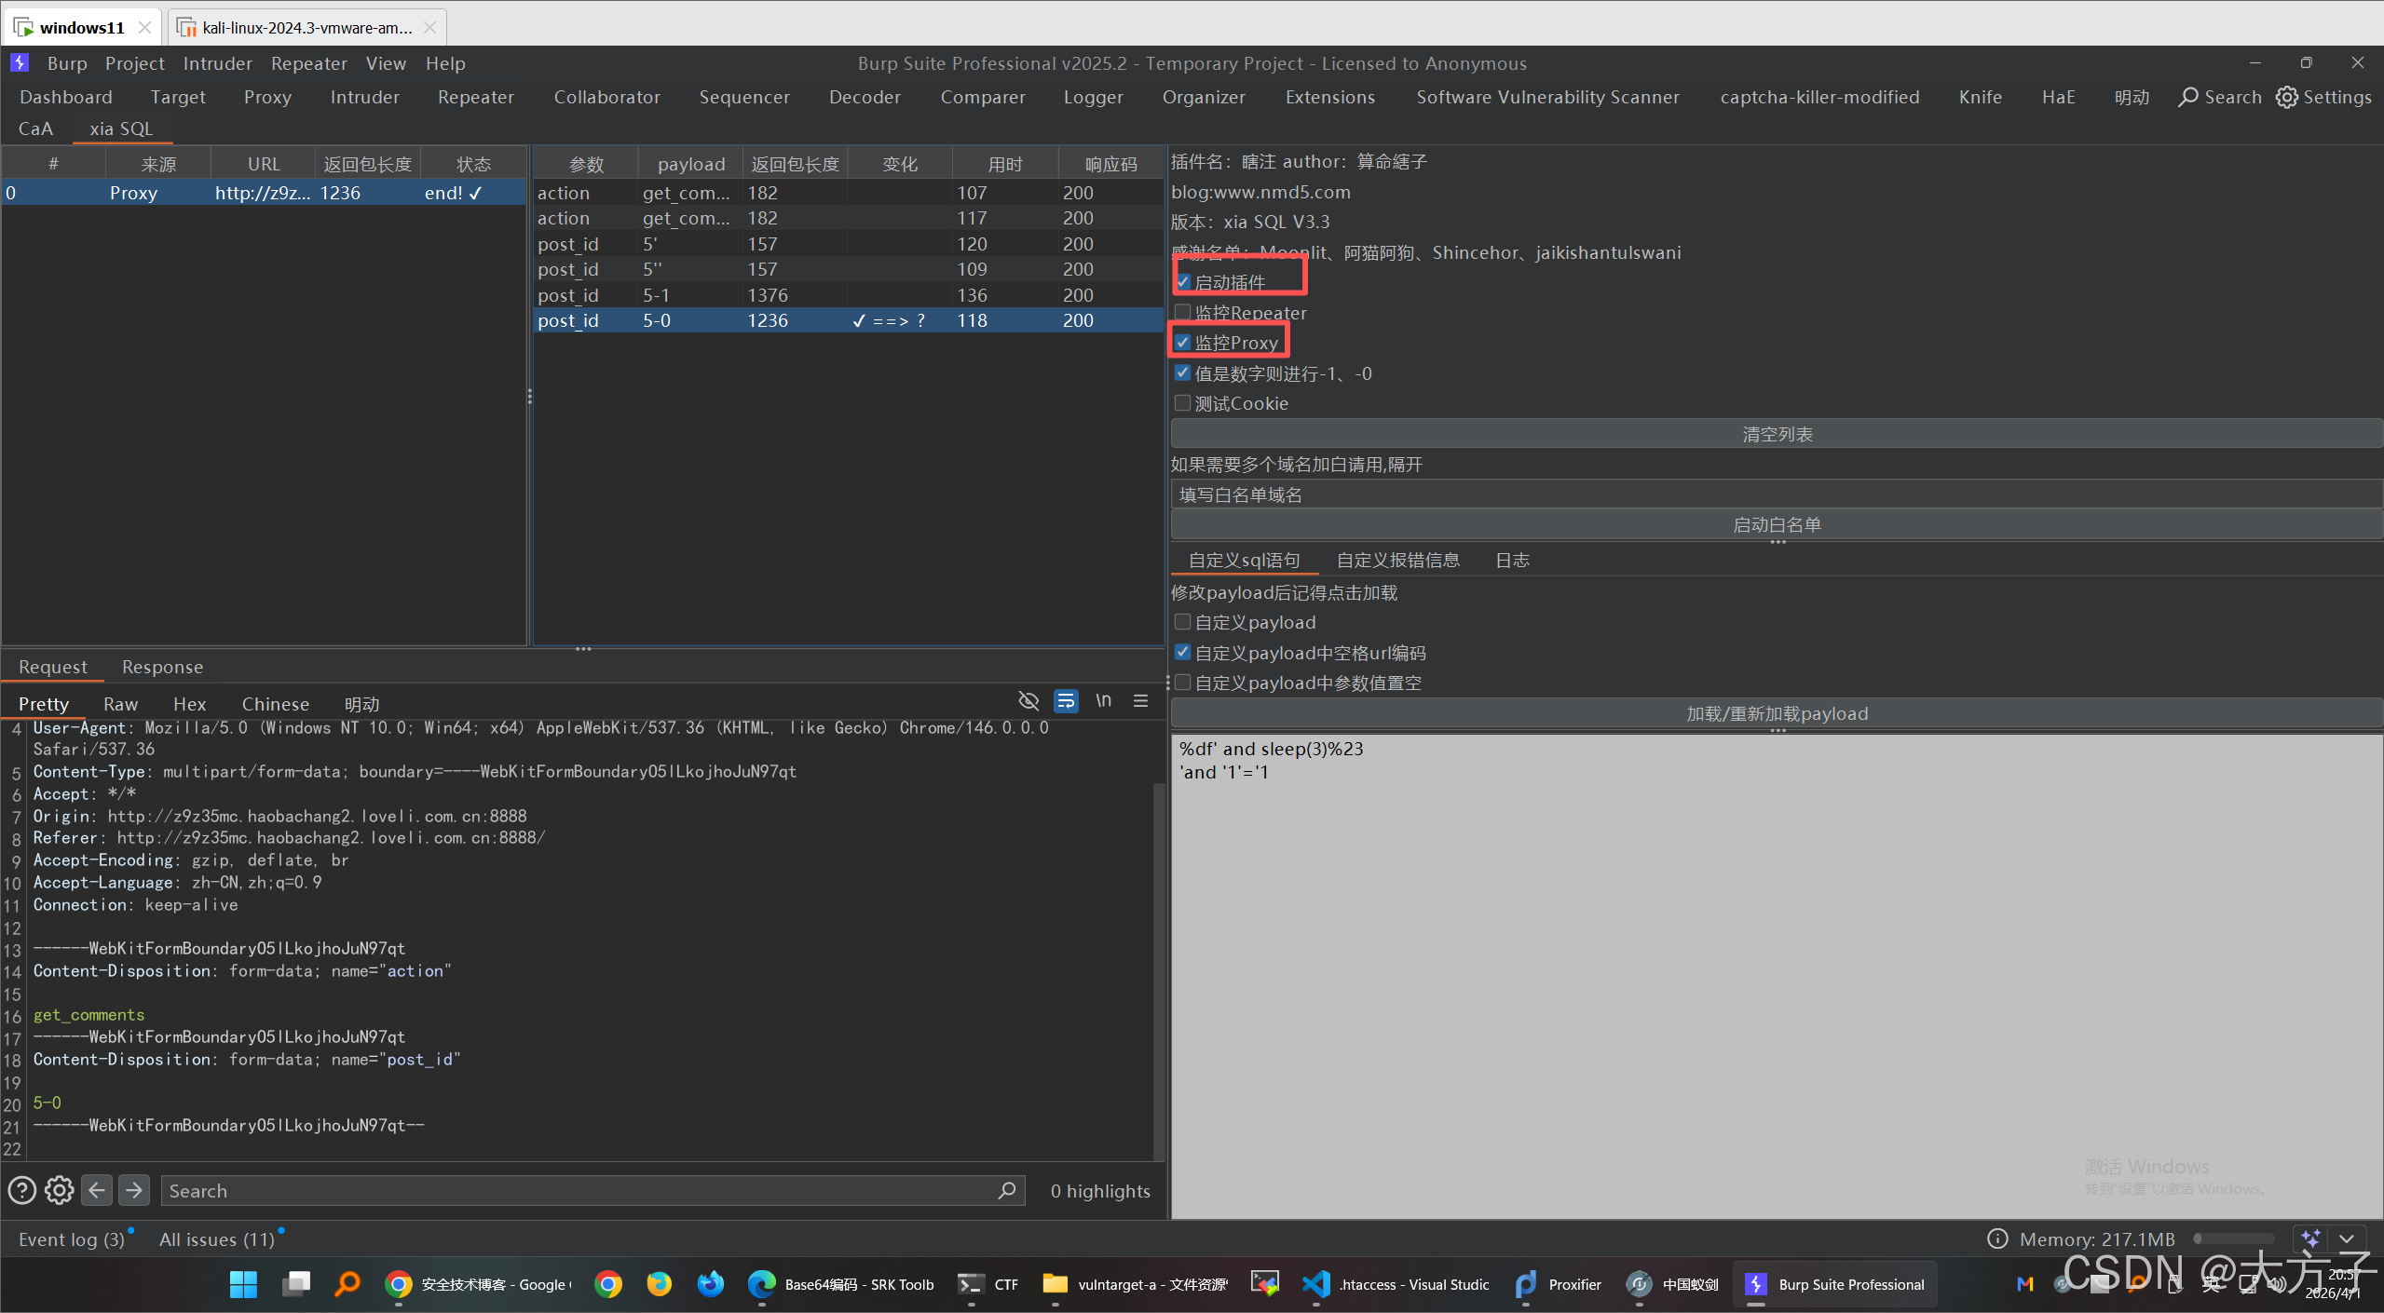Screen dimensions: 2384x1313
Task: Click the Burp AI sparkle icon
Action: tap(2309, 1239)
